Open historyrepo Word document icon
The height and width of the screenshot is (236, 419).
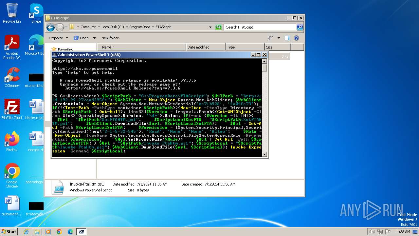[35, 109]
